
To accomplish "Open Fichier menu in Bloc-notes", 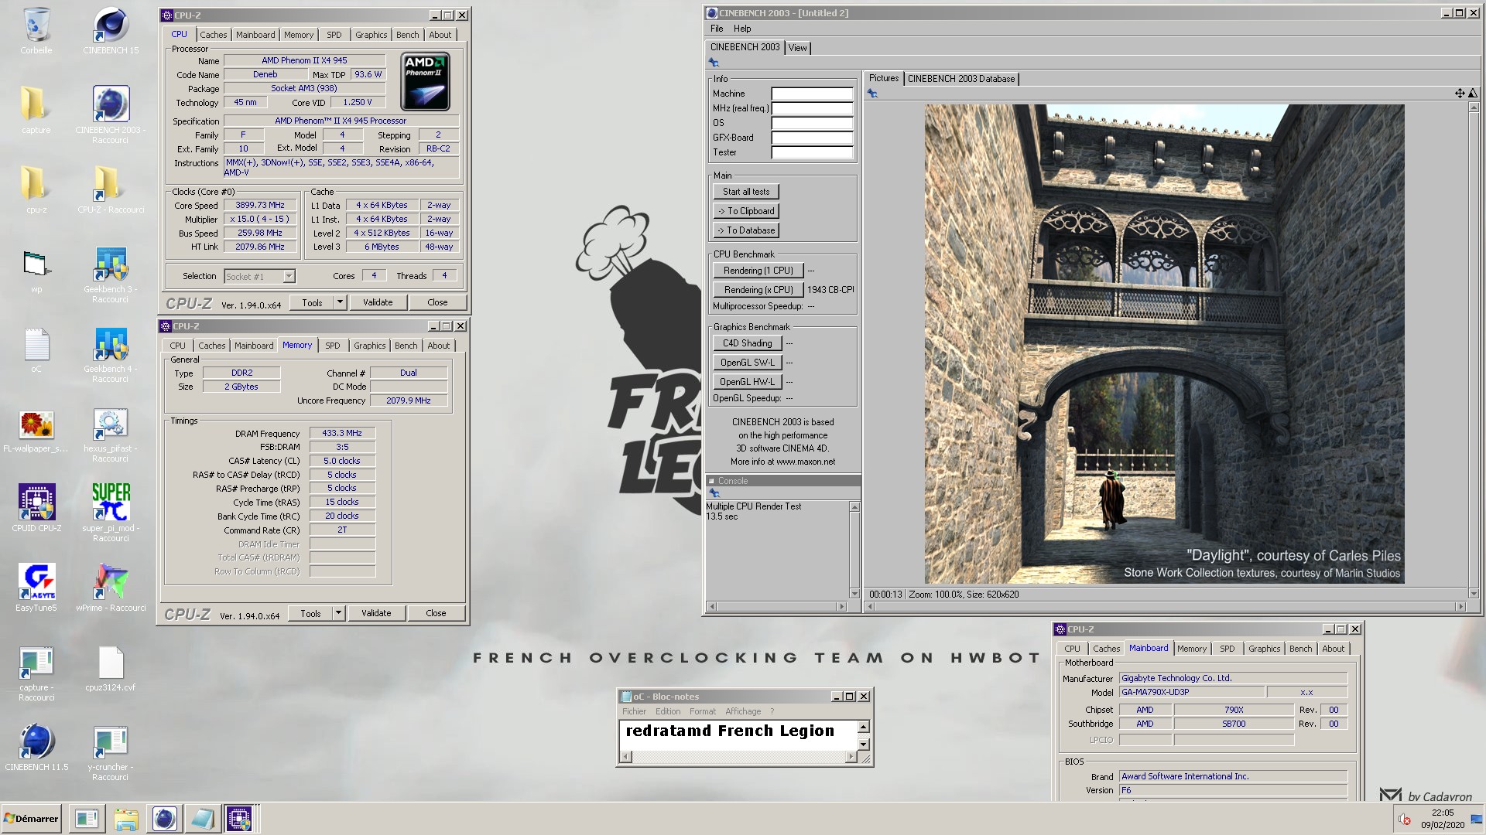I will pyautogui.click(x=634, y=711).
